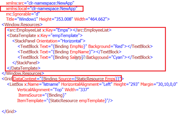
Task: Click the src:EmployeeList x:Key="Emps" line
Action: [x=59, y=30]
